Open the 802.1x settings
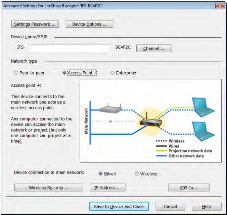The image size is (227, 215). pyautogui.click(x=189, y=188)
